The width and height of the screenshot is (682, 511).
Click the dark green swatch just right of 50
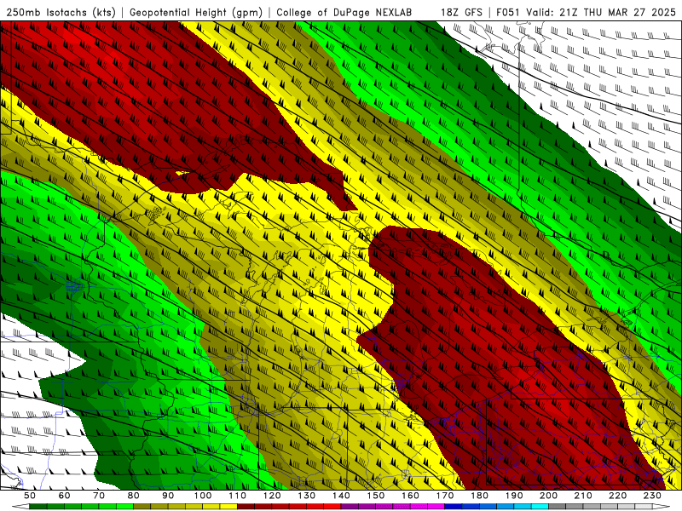pyautogui.click(x=38, y=507)
